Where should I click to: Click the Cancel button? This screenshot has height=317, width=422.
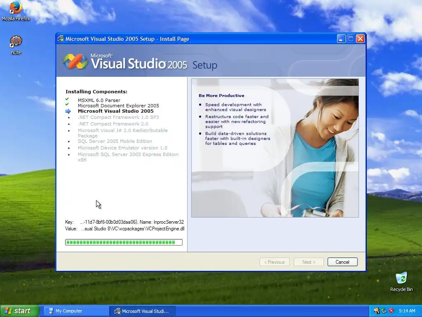(x=342, y=262)
